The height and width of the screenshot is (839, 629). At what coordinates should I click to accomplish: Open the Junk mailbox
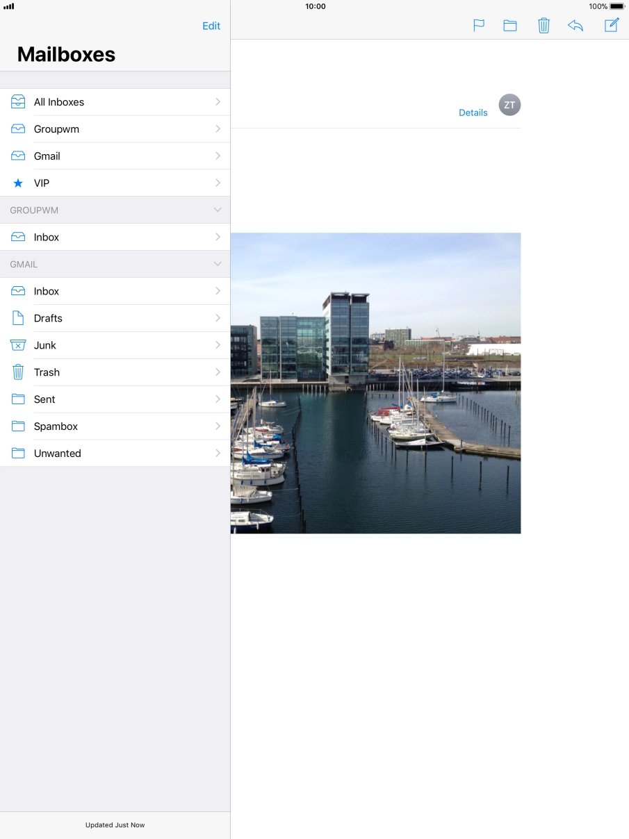click(45, 345)
